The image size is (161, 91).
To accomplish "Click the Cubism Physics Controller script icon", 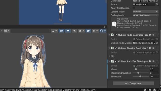I will [112, 48].
